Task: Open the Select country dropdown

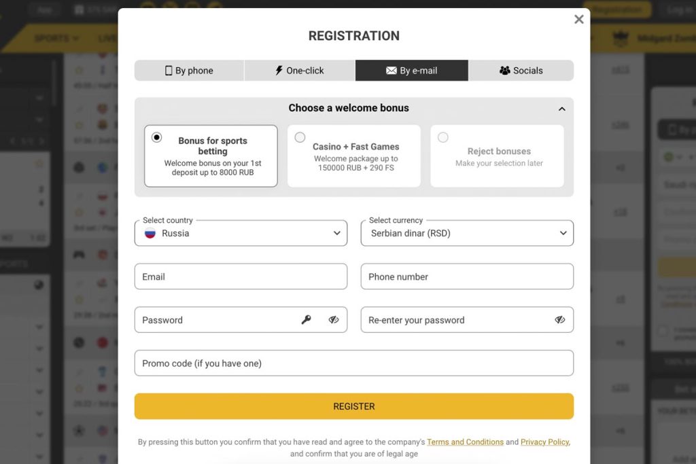Action: click(x=241, y=233)
